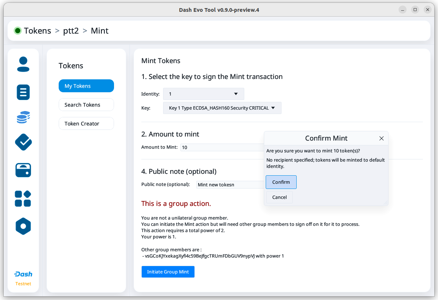Open the wallet sidebar icon
438x300 pixels.
(23, 170)
